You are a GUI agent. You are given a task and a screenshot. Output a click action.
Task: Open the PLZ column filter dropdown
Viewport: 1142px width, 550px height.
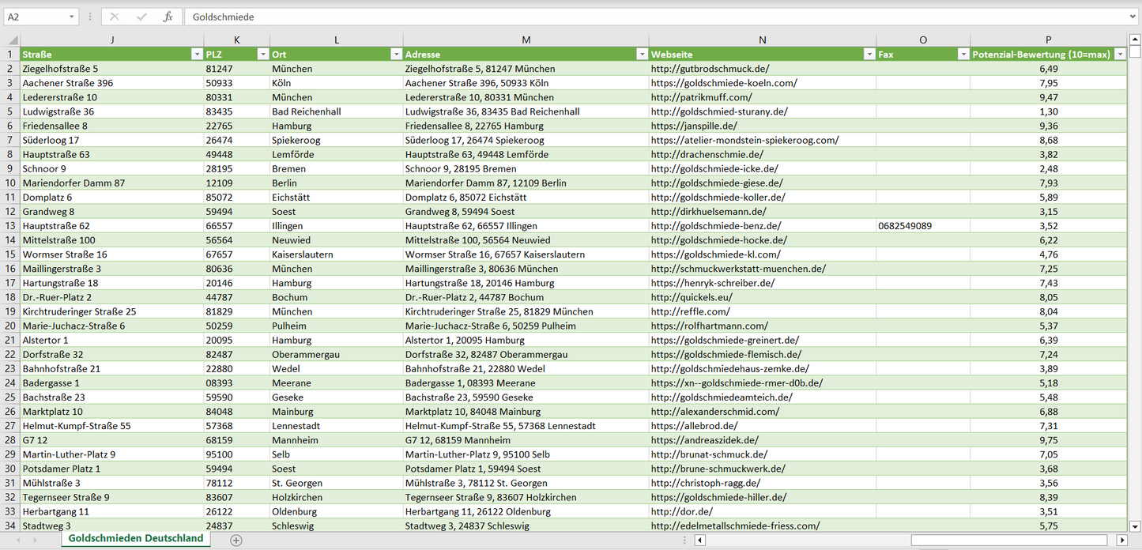[x=262, y=55]
